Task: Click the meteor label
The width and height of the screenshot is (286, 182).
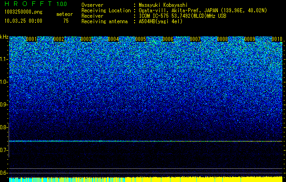Action: [65, 14]
